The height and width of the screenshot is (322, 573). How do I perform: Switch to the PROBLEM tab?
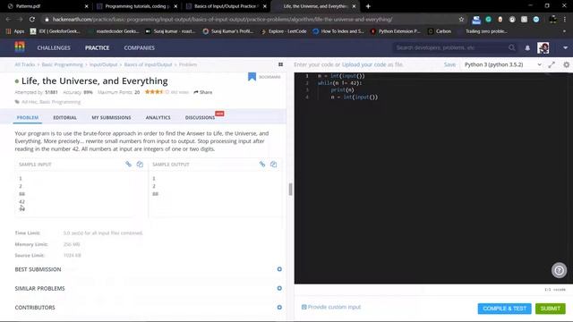pyautogui.click(x=28, y=117)
